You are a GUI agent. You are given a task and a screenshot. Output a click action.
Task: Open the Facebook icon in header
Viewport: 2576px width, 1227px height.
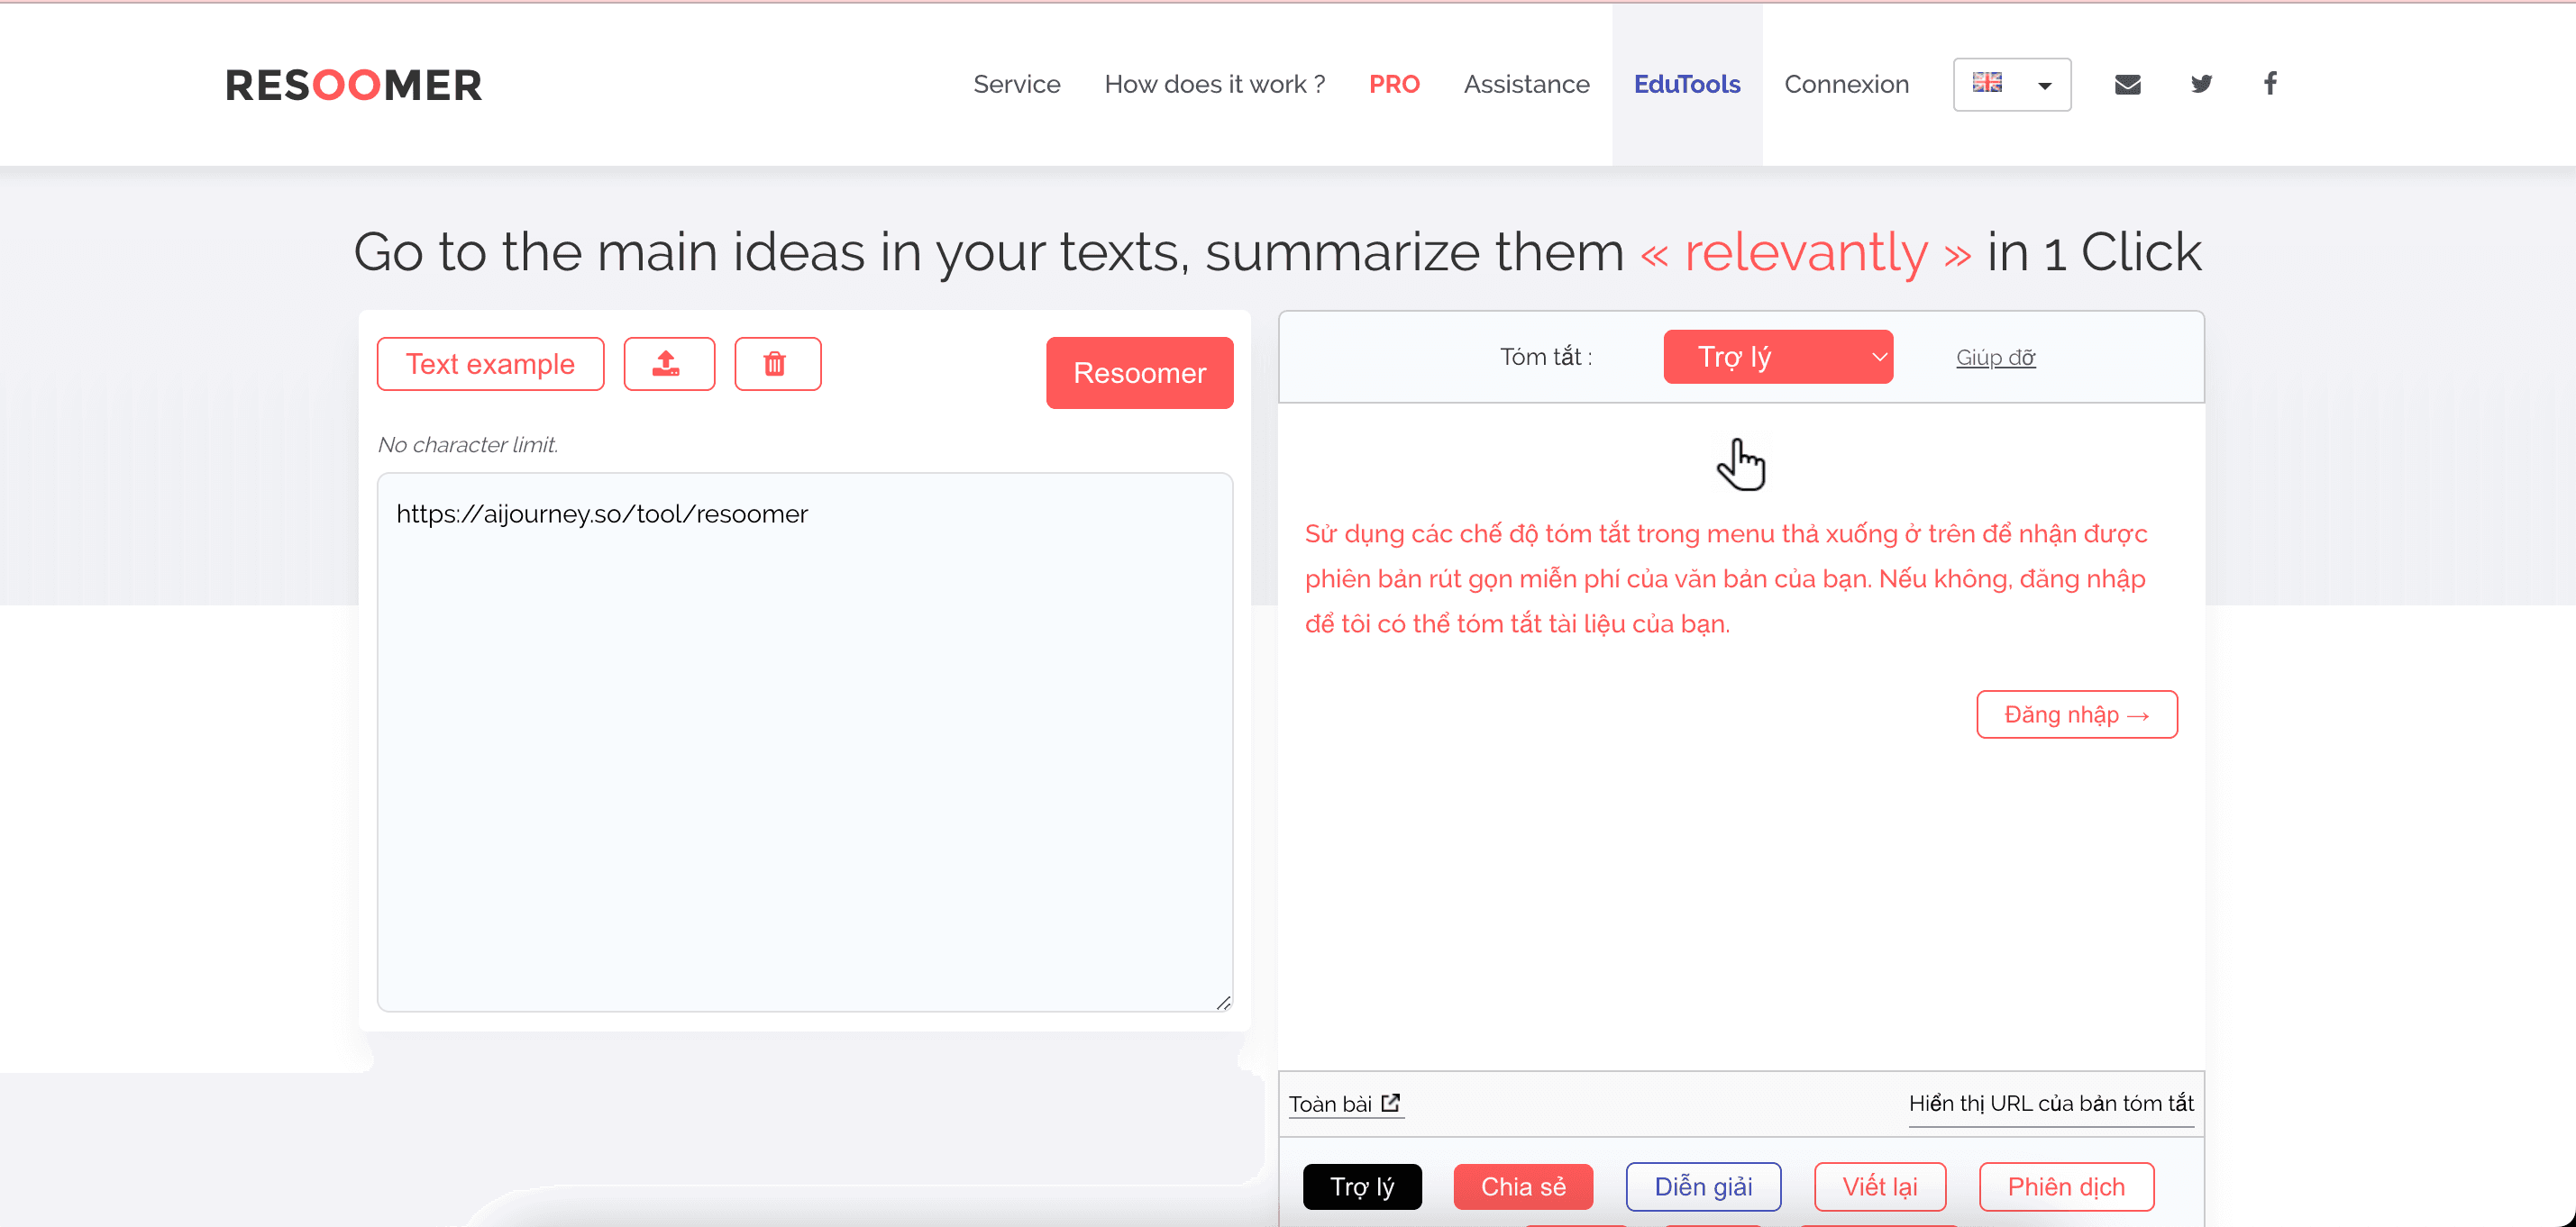click(2270, 84)
